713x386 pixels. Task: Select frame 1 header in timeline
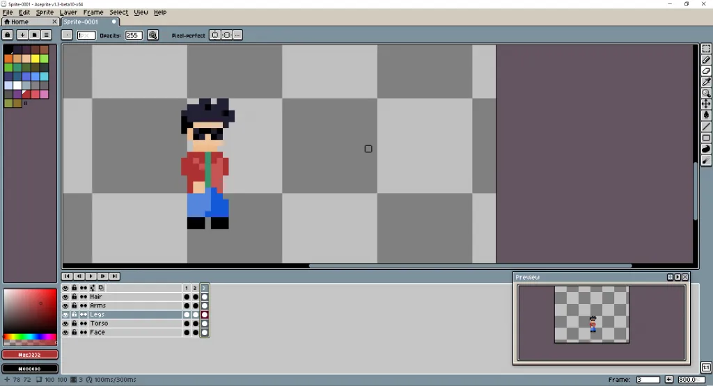pos(187,288)
